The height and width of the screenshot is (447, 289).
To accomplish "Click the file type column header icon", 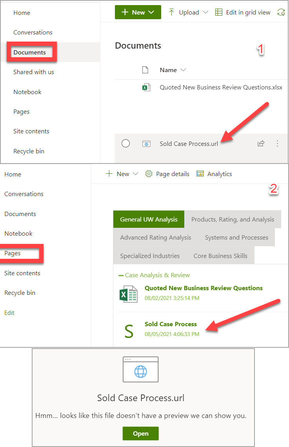I will coord(145,70).
